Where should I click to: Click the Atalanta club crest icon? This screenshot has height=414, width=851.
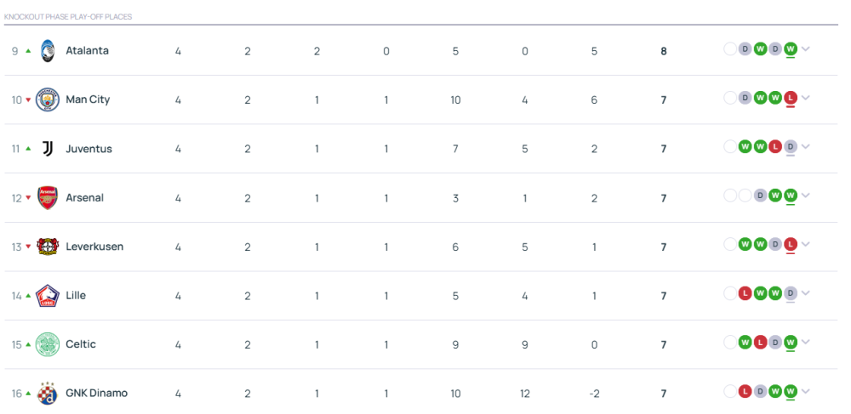(x=48, y=50)
